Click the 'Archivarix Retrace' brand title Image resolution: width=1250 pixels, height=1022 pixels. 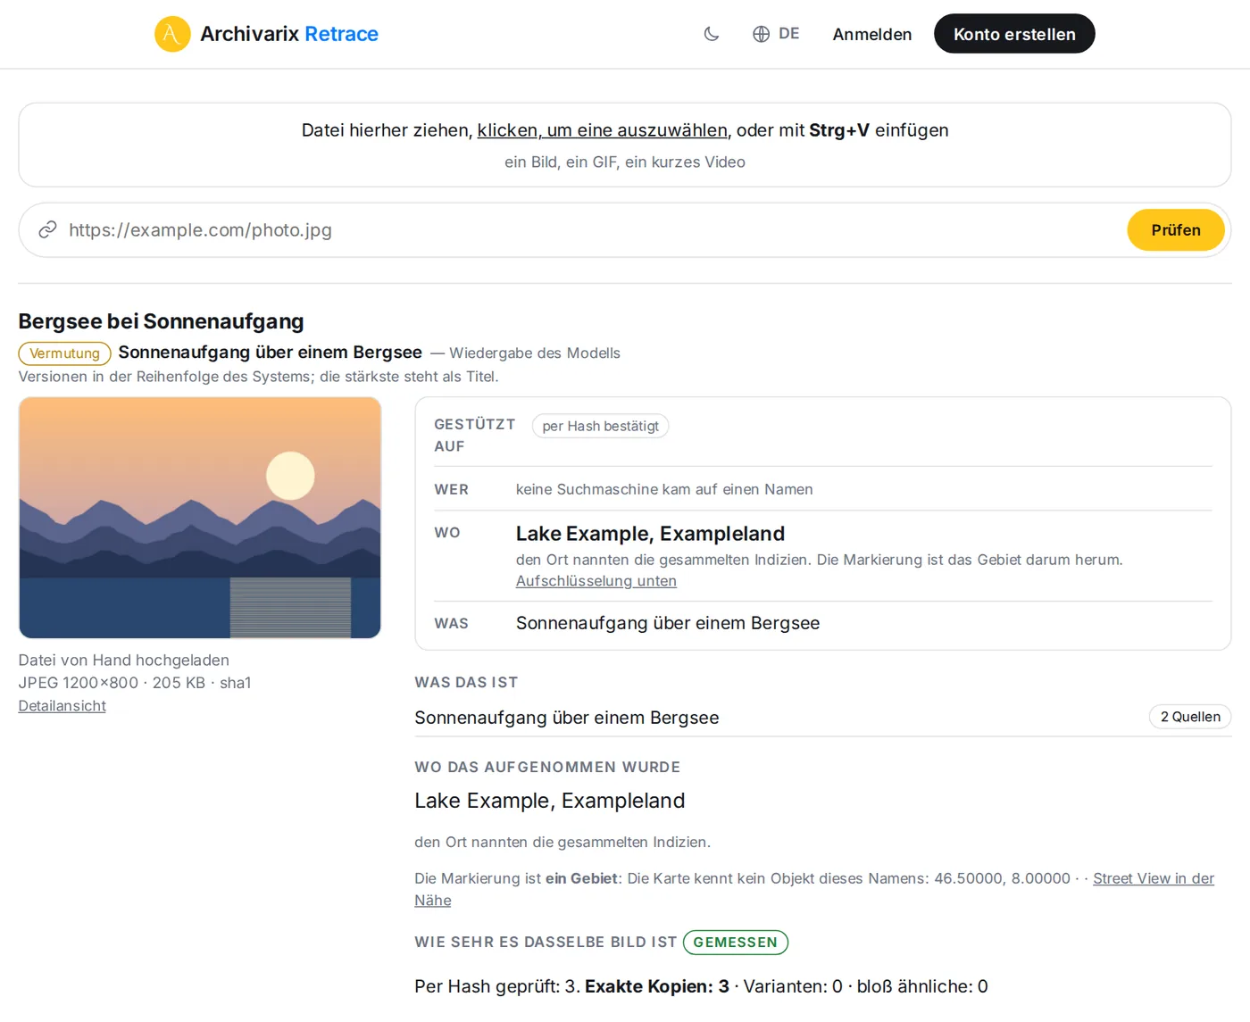point(289,34)
